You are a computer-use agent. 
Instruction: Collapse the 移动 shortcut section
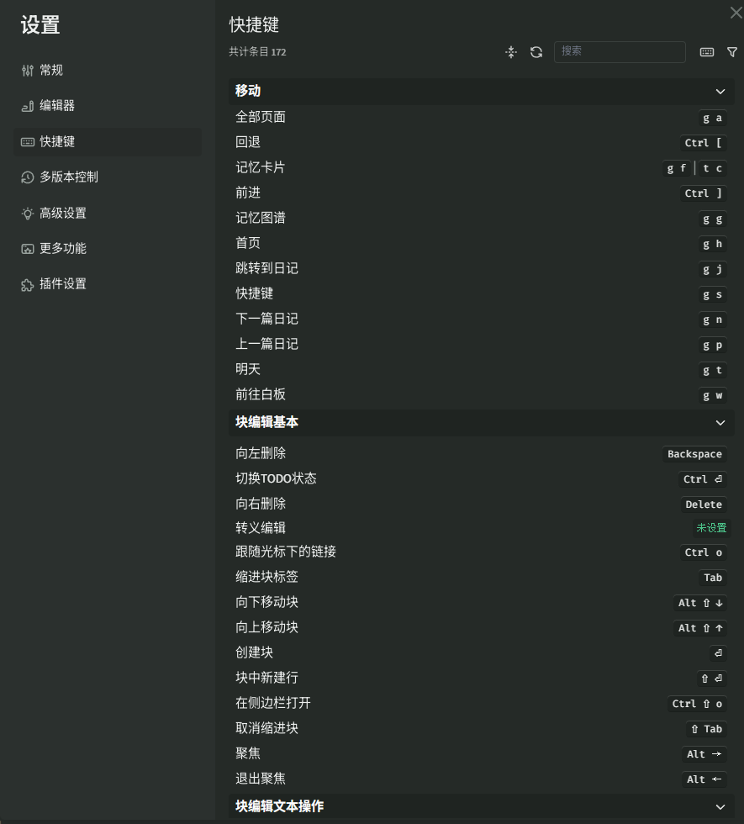tap(720, 91)
